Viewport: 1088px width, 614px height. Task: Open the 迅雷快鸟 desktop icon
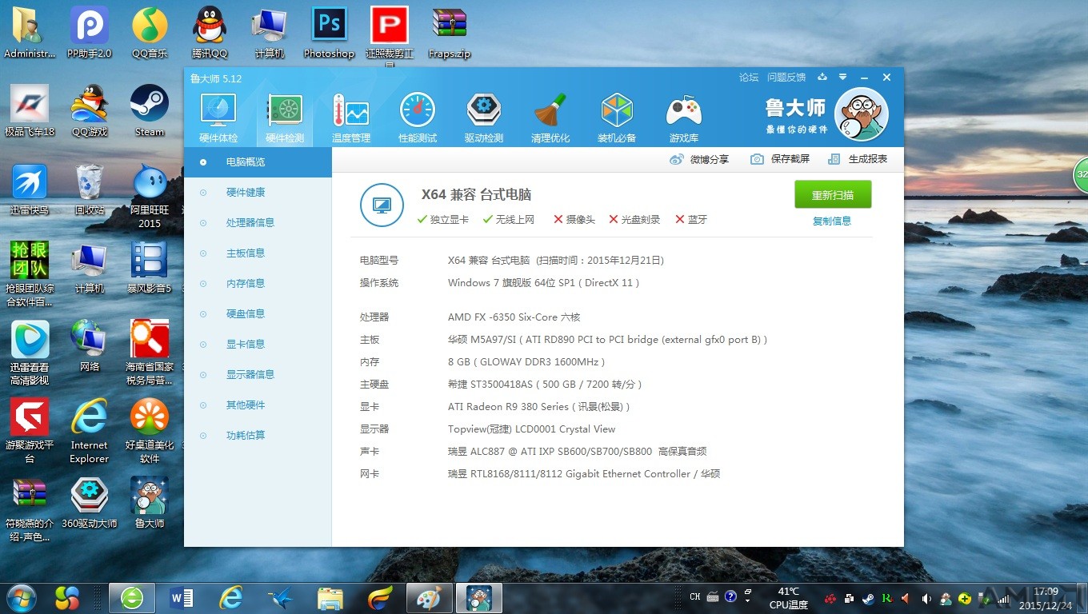(x=30, y=189)
